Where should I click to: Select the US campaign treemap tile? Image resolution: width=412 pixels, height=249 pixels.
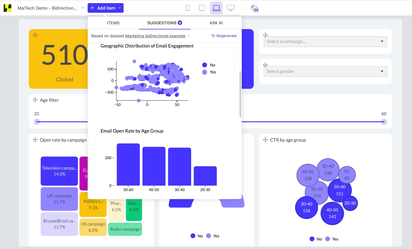93,227
